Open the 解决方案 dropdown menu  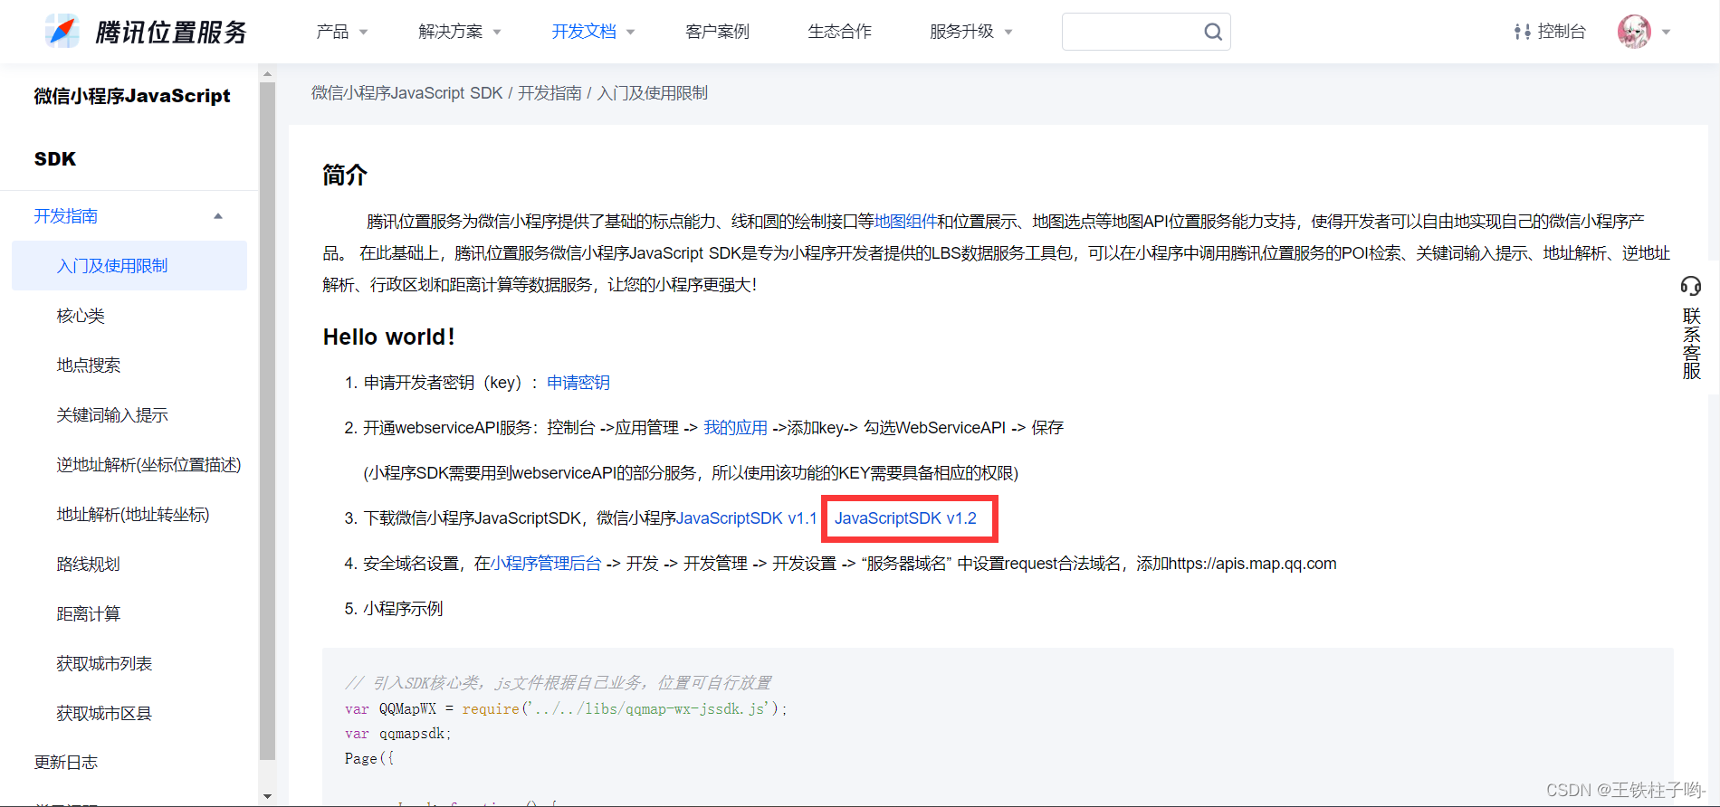click(x=459, y=32)
